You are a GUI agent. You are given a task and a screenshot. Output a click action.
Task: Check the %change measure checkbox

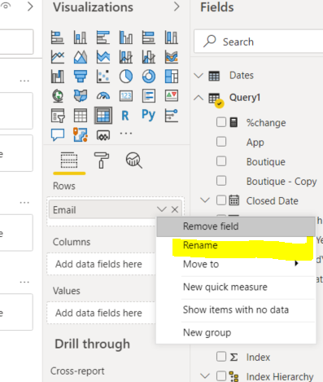coord(221,122)
